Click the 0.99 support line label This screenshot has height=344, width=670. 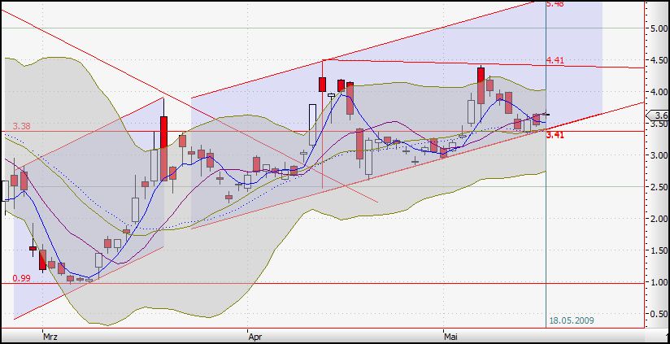tap(21, 278)
